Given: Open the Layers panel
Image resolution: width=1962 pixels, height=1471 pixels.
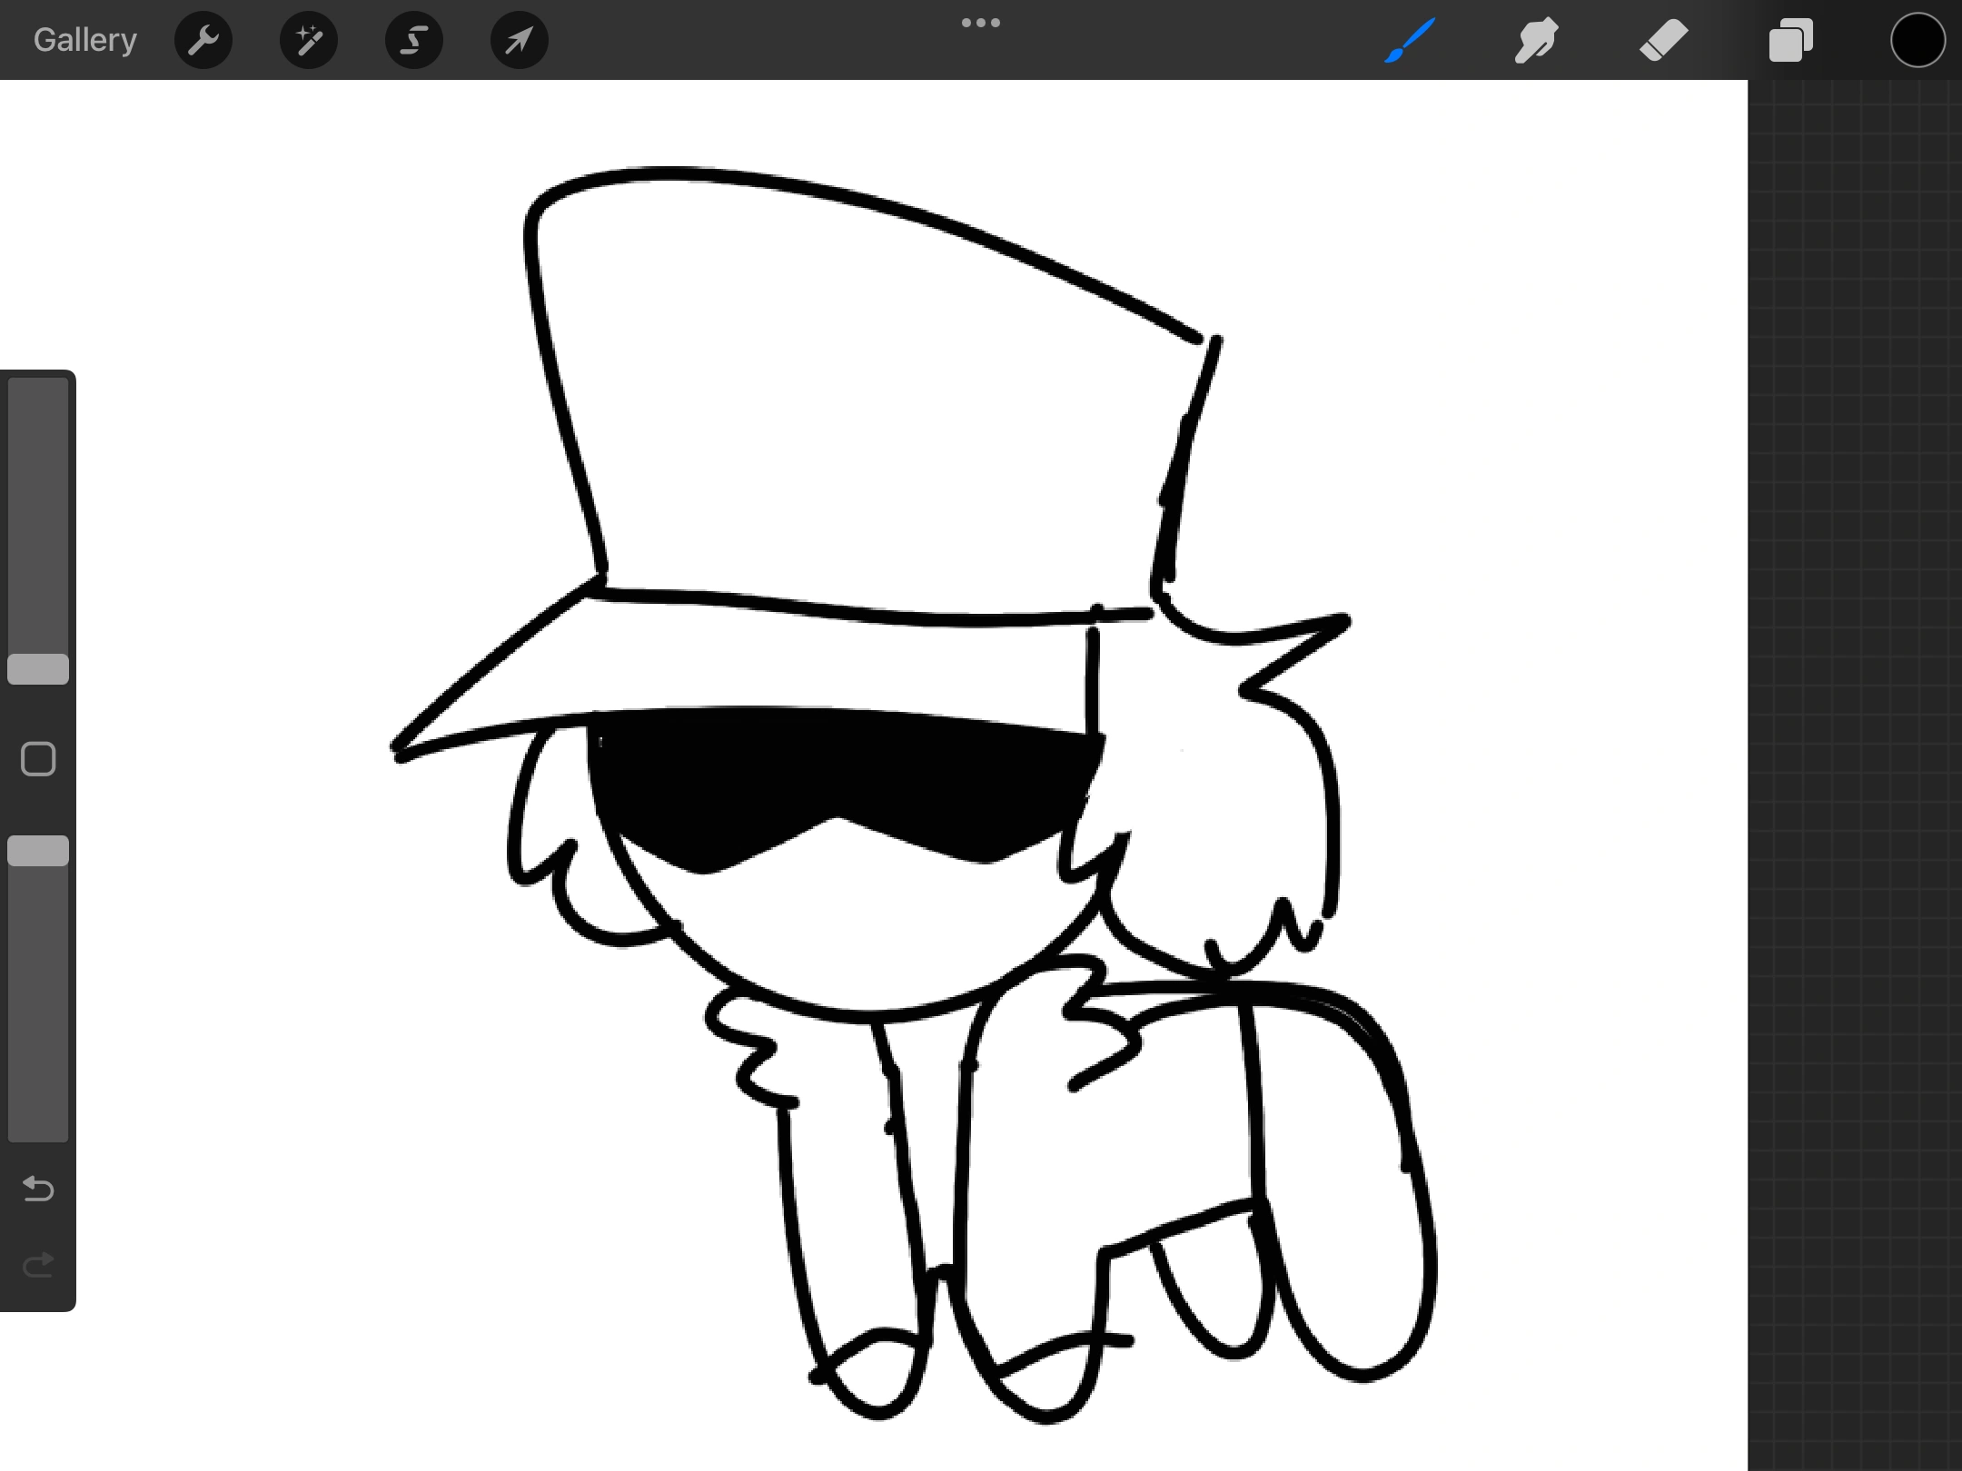Looking at the screenshot, I should coord(1791,40).
